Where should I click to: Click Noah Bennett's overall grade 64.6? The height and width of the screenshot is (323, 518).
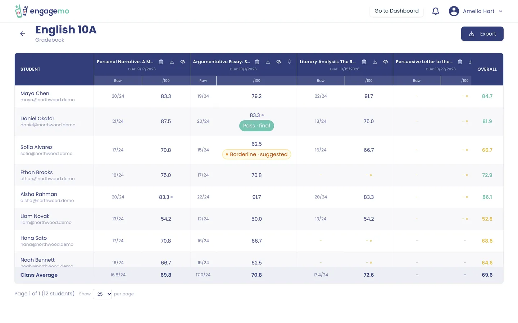487,263
